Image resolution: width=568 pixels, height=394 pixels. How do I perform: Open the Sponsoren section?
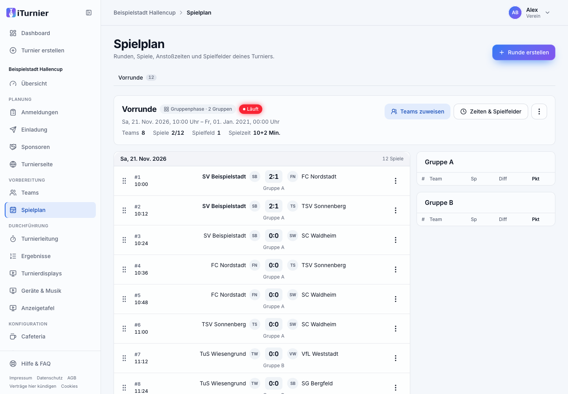coord(50,147)
